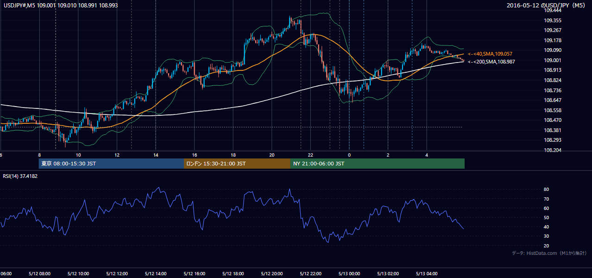Select the 5/13 00:00 time axis label
This screenshot has height=278, width=592.
(x=349, y=273)
